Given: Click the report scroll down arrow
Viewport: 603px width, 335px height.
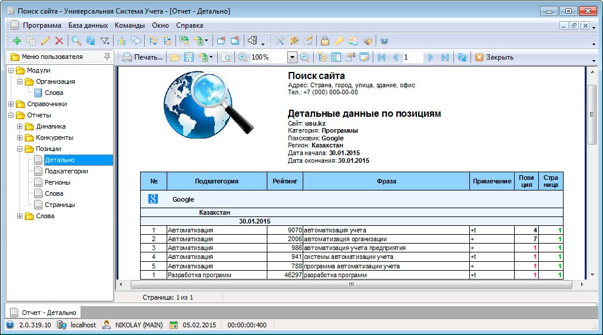Looking at the screenshot, I should [592, 274].
